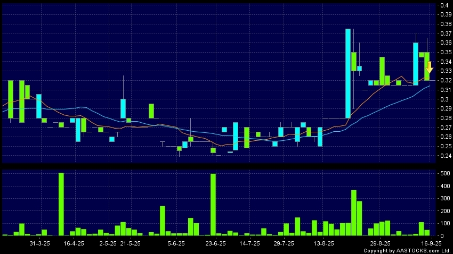Click the 0.35 price axis value
This screenshot has height=254, width=453.
446,52
